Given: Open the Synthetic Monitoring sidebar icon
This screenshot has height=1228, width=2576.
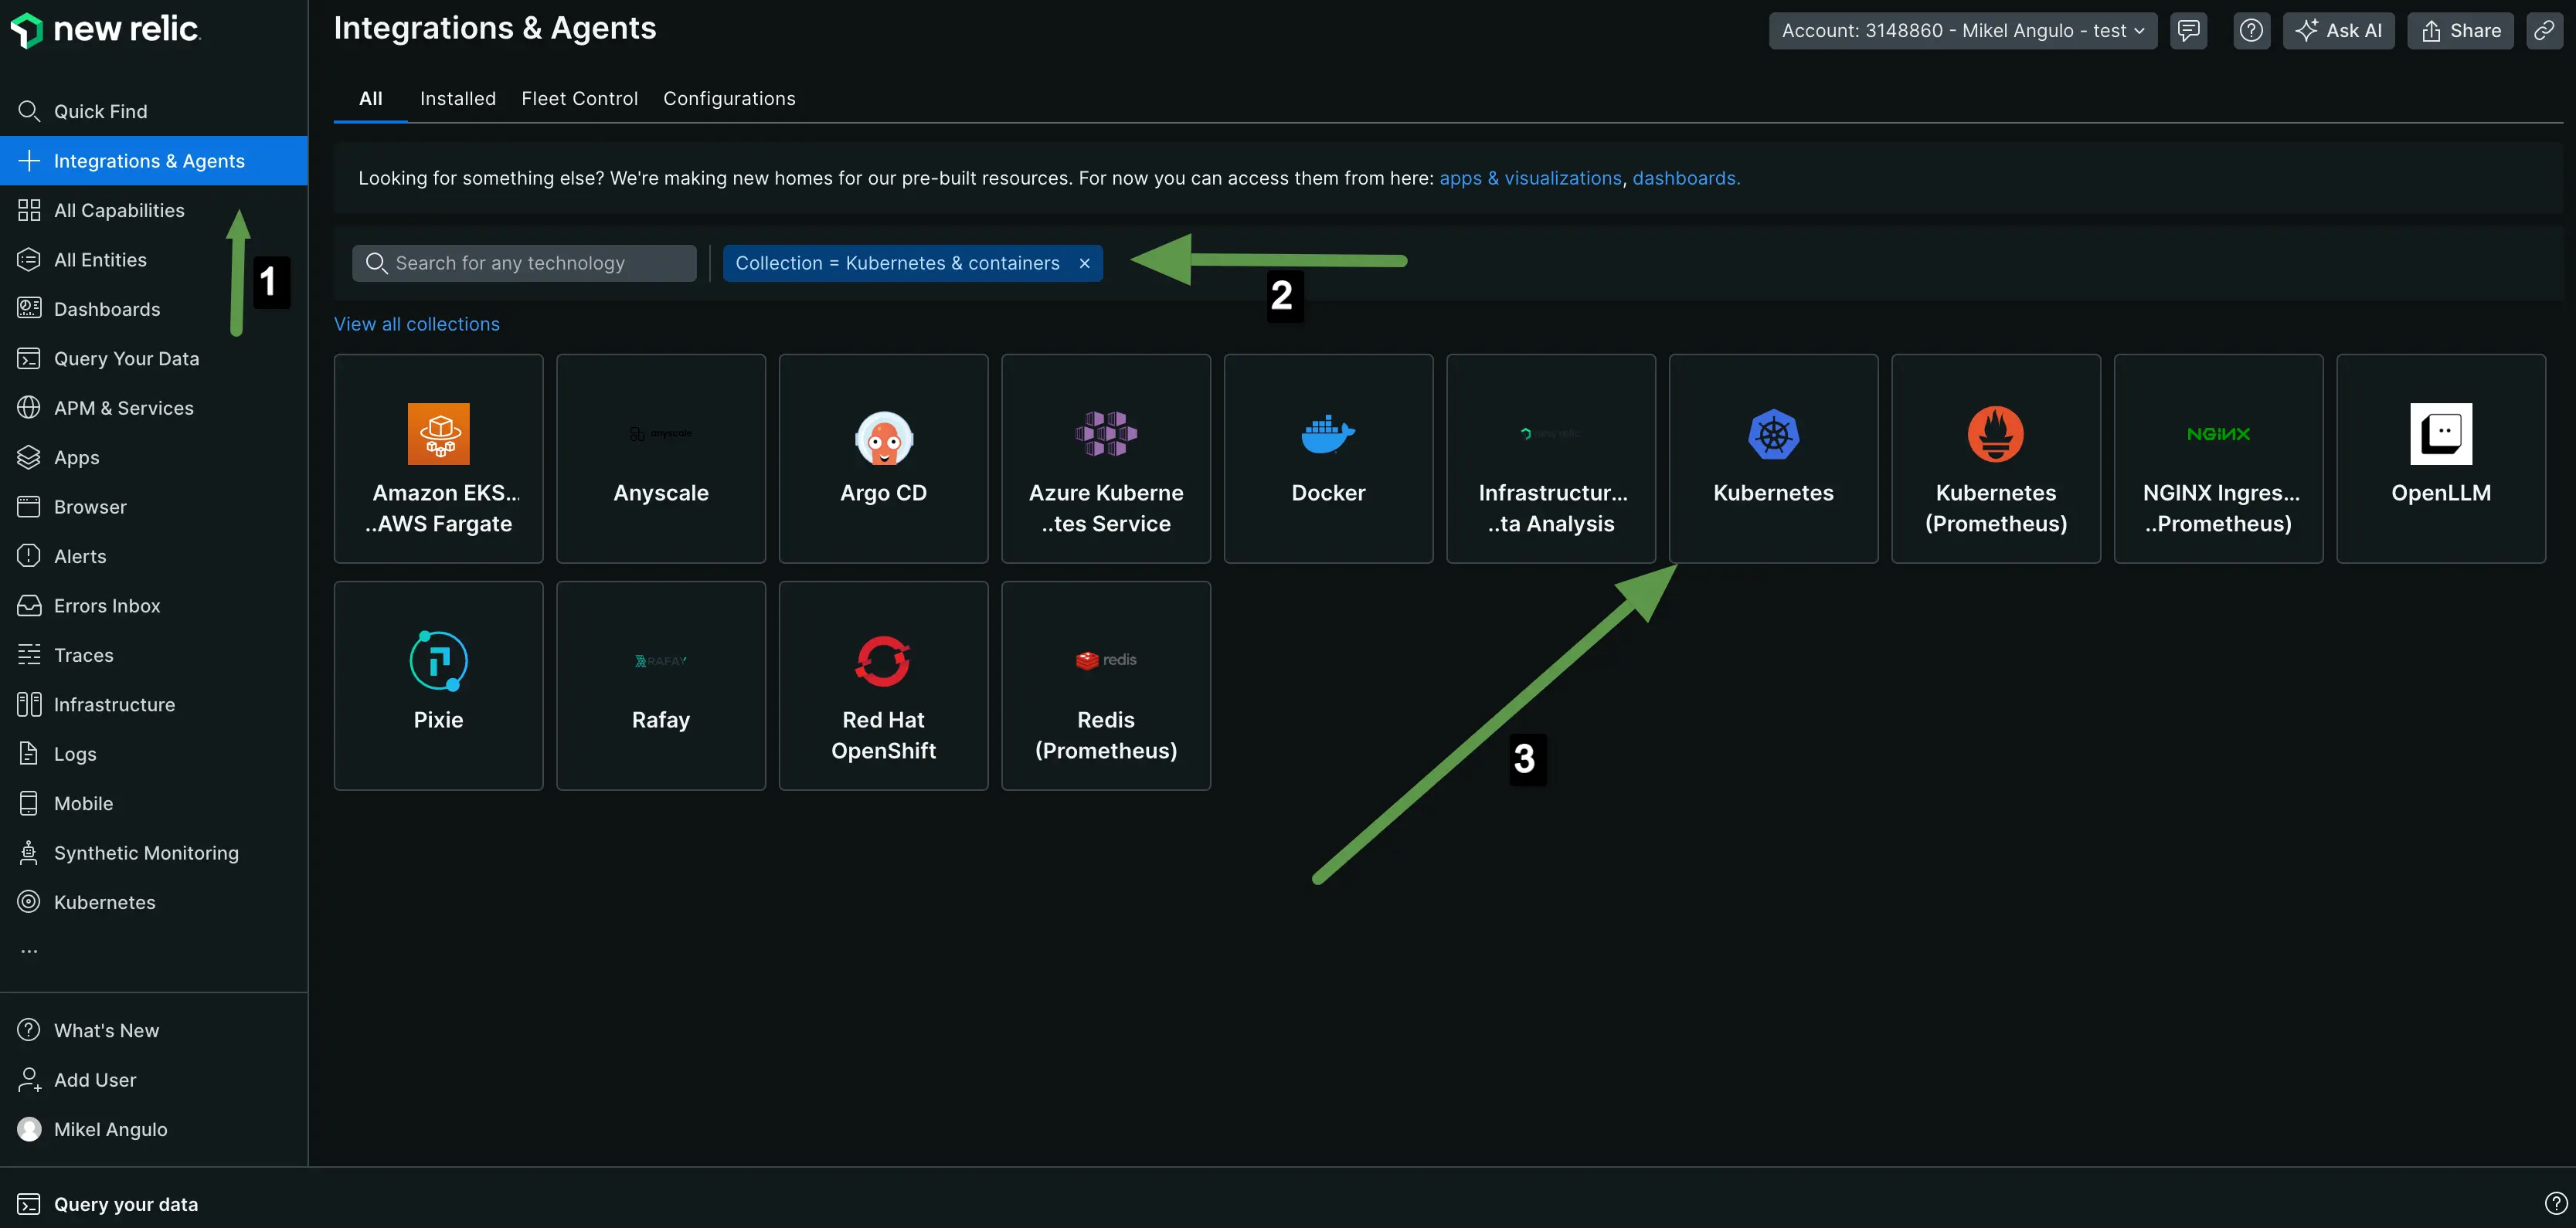Looking at the screenshot, I should [28, 853].
